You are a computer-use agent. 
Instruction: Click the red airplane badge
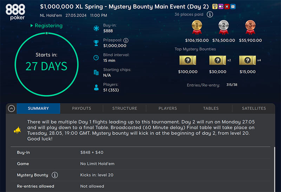click(227, 7)
